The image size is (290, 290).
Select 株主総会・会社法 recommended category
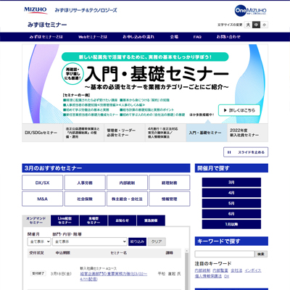point(127,199)
